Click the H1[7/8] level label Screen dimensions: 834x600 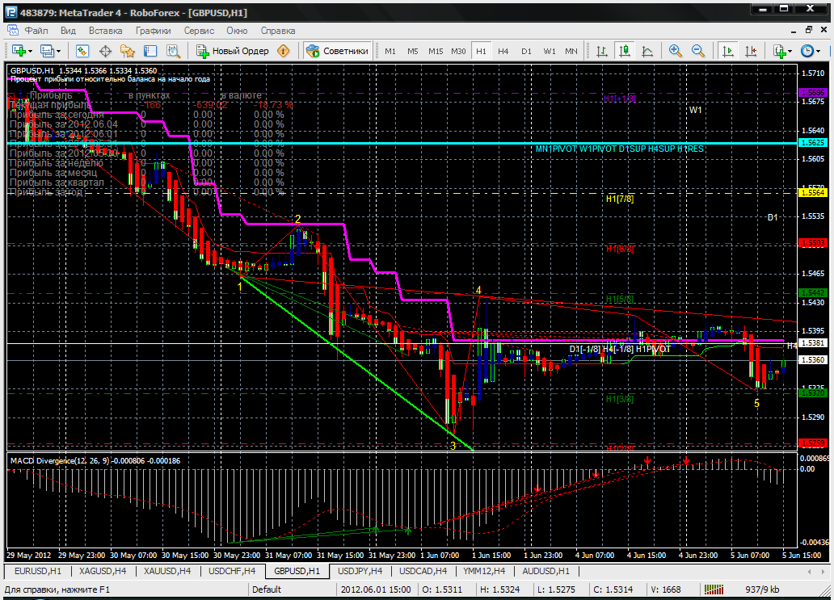click(x=620, y=199)
